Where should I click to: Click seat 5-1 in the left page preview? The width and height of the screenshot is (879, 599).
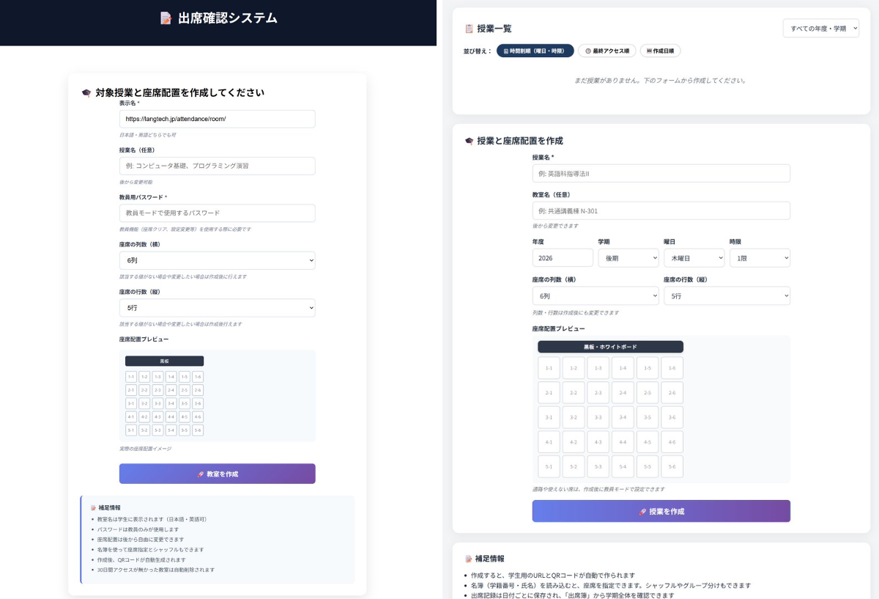coord(131,430)
